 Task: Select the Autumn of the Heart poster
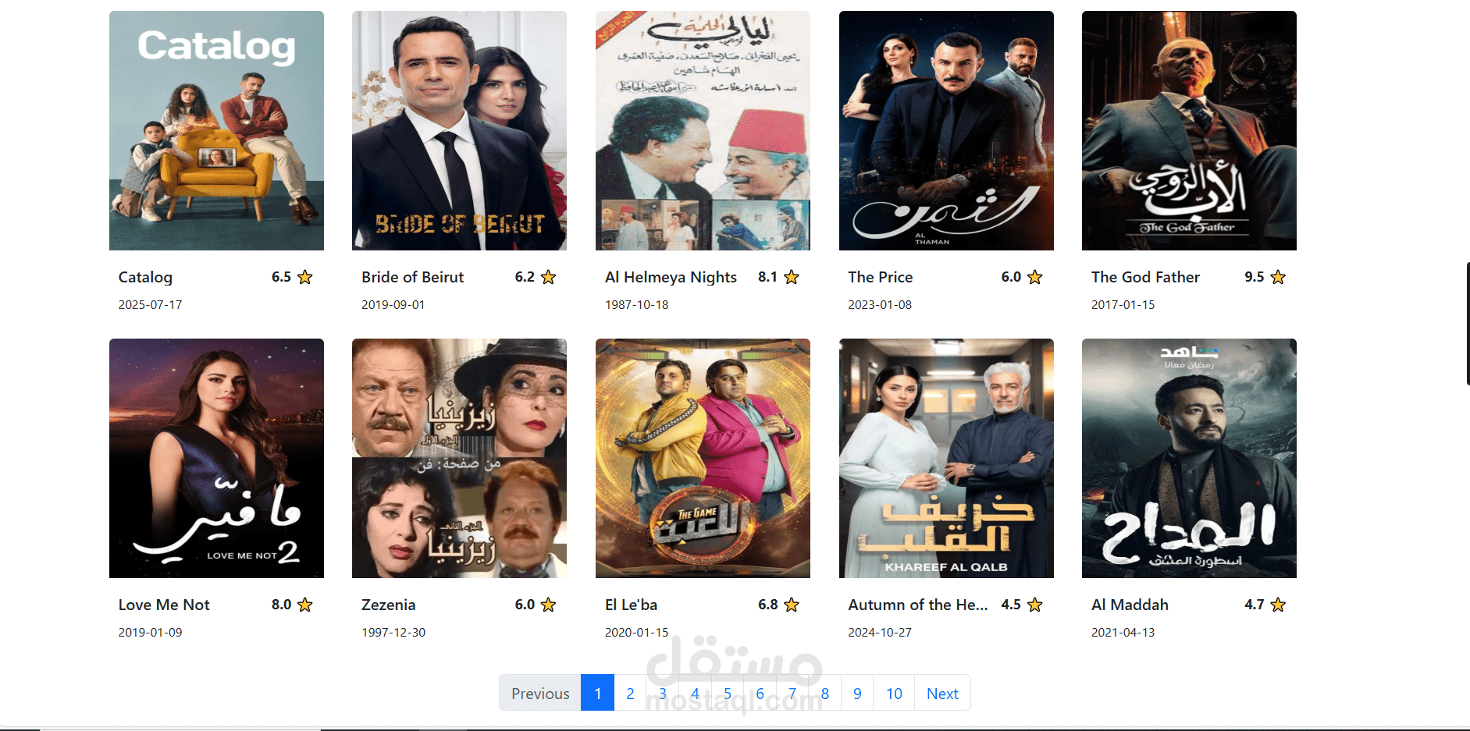pyautogui.click(x=946, y=458)
